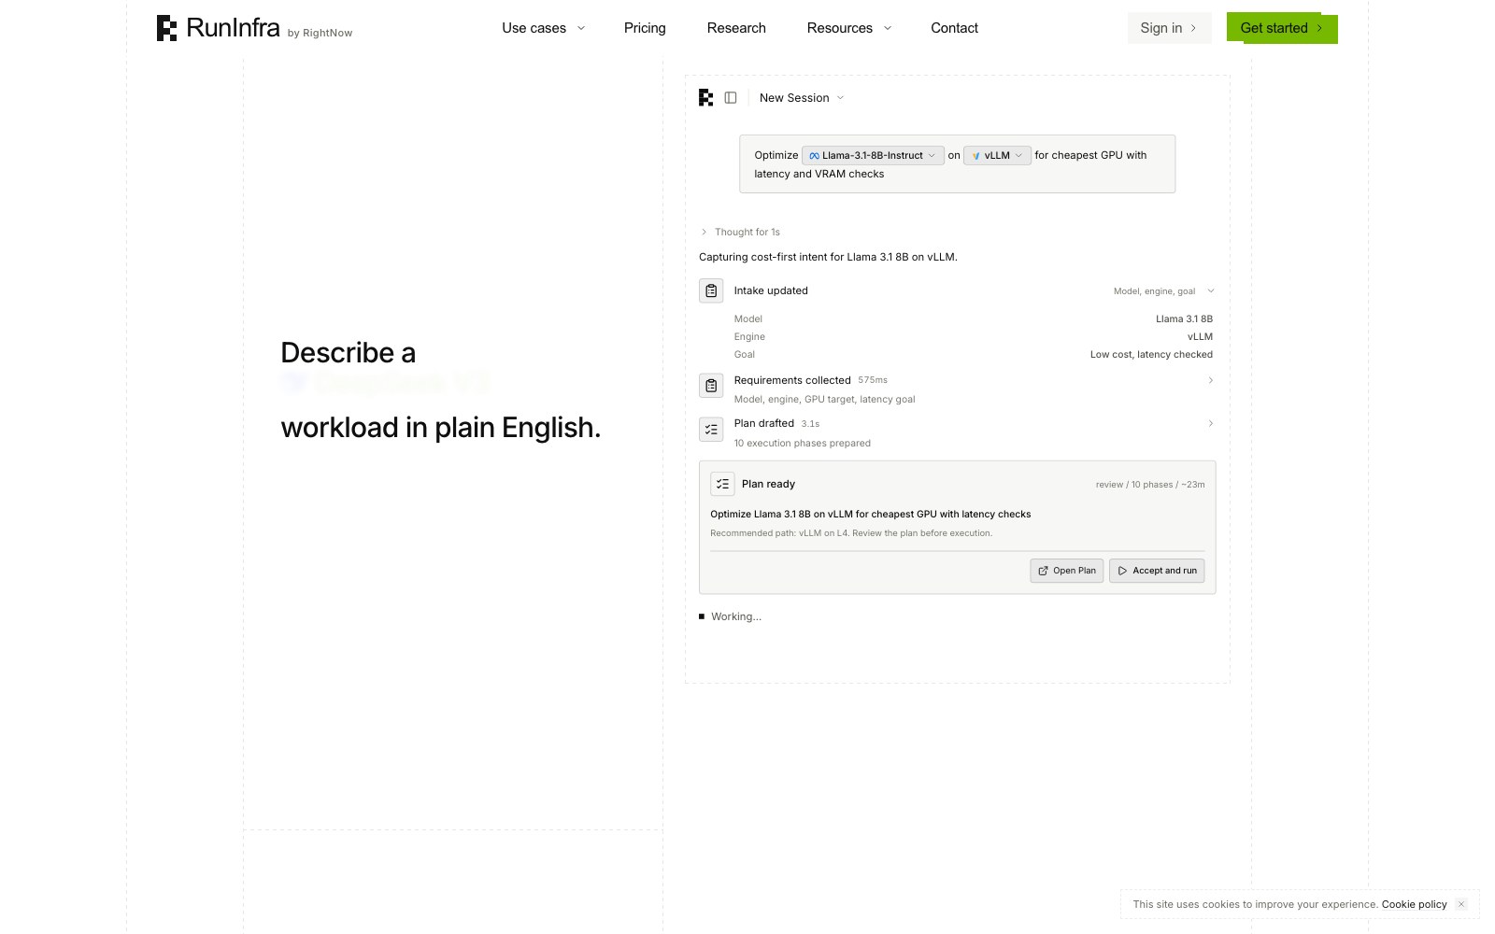
Task: Click the 'Llama 3.1 8B' model value
Action: 1184,318
